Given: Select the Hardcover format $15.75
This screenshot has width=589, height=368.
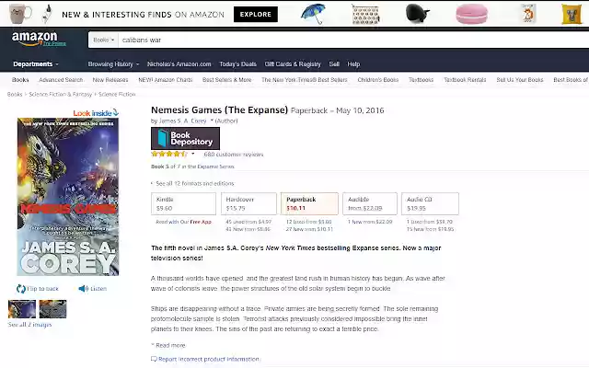Looking at the screenshot, I should coord(248,203).
